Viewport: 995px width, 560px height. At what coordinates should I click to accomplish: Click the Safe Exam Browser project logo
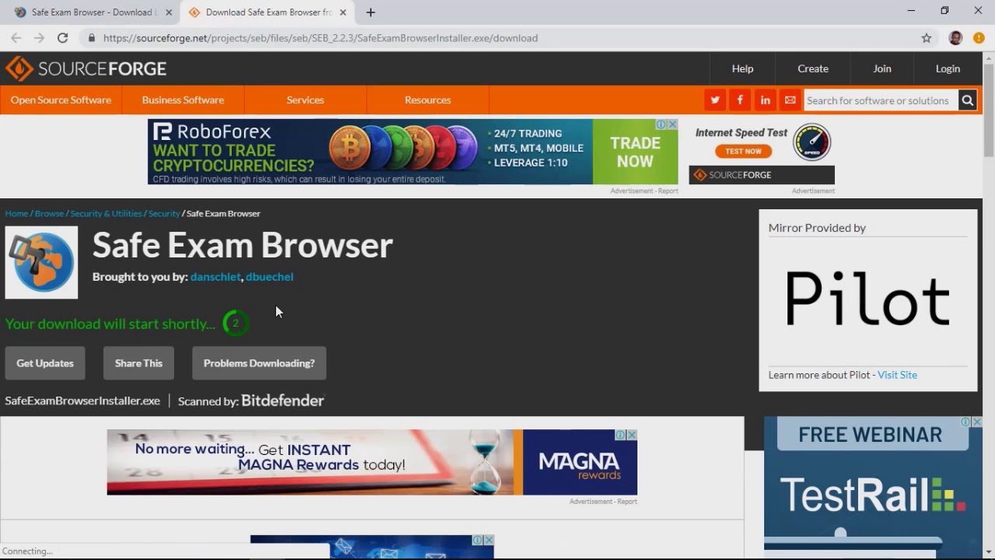click(x=41, y=262)
